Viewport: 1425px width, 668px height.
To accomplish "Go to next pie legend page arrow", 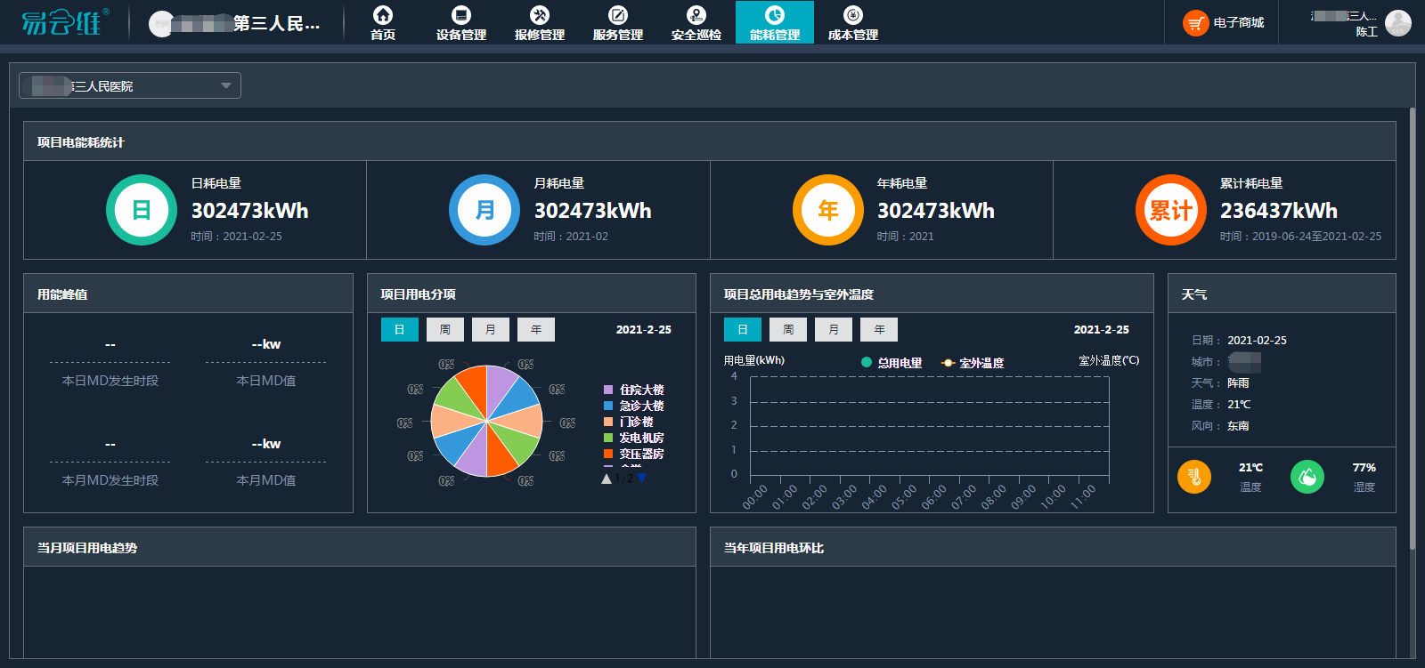I will pos(642,479).
